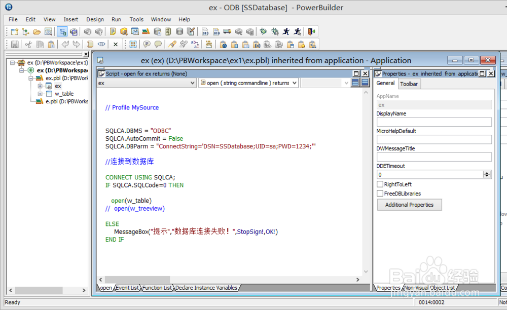This screenshot has width=507, height=310.
Task: Click the script scroll right arrow
Action: [x=357, y=279]
